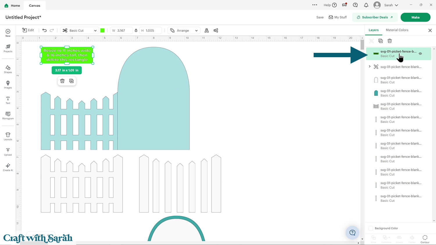Click the Undo arrow in toolbar

coord(44,30)
